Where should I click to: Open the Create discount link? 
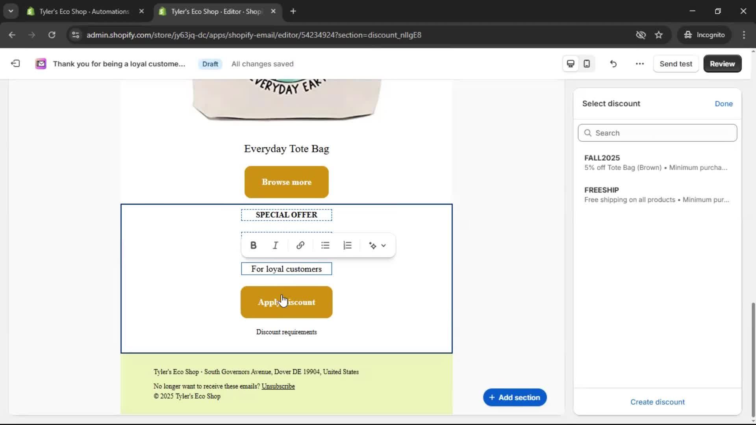click(x=657, y=402)
